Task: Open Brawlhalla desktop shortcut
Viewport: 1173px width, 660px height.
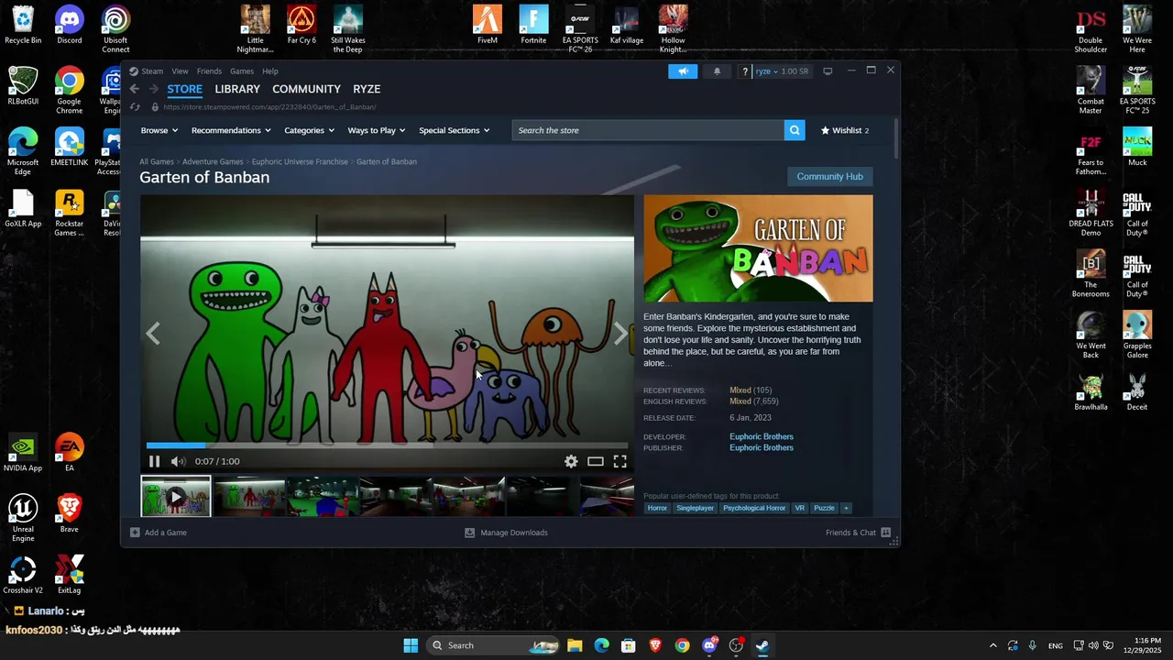Action: pos(1091,392)
